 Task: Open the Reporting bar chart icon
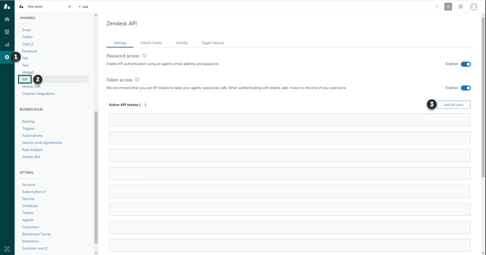(7, 44)
